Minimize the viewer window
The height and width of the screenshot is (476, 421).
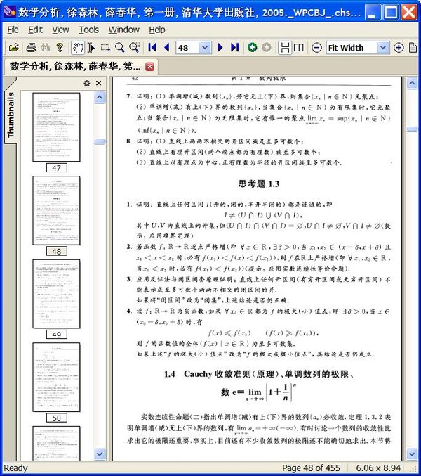(373, 12)
